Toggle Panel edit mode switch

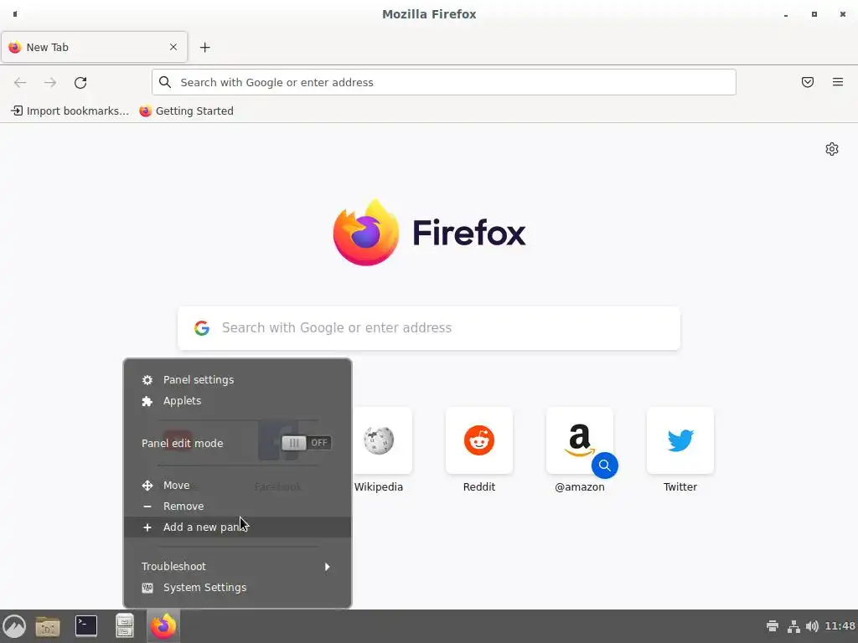point(307,443)
